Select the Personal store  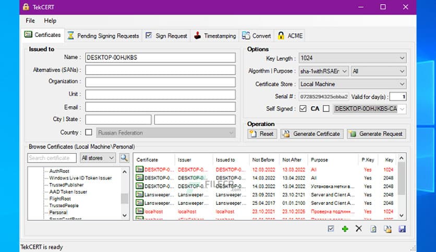click(58, 212)
